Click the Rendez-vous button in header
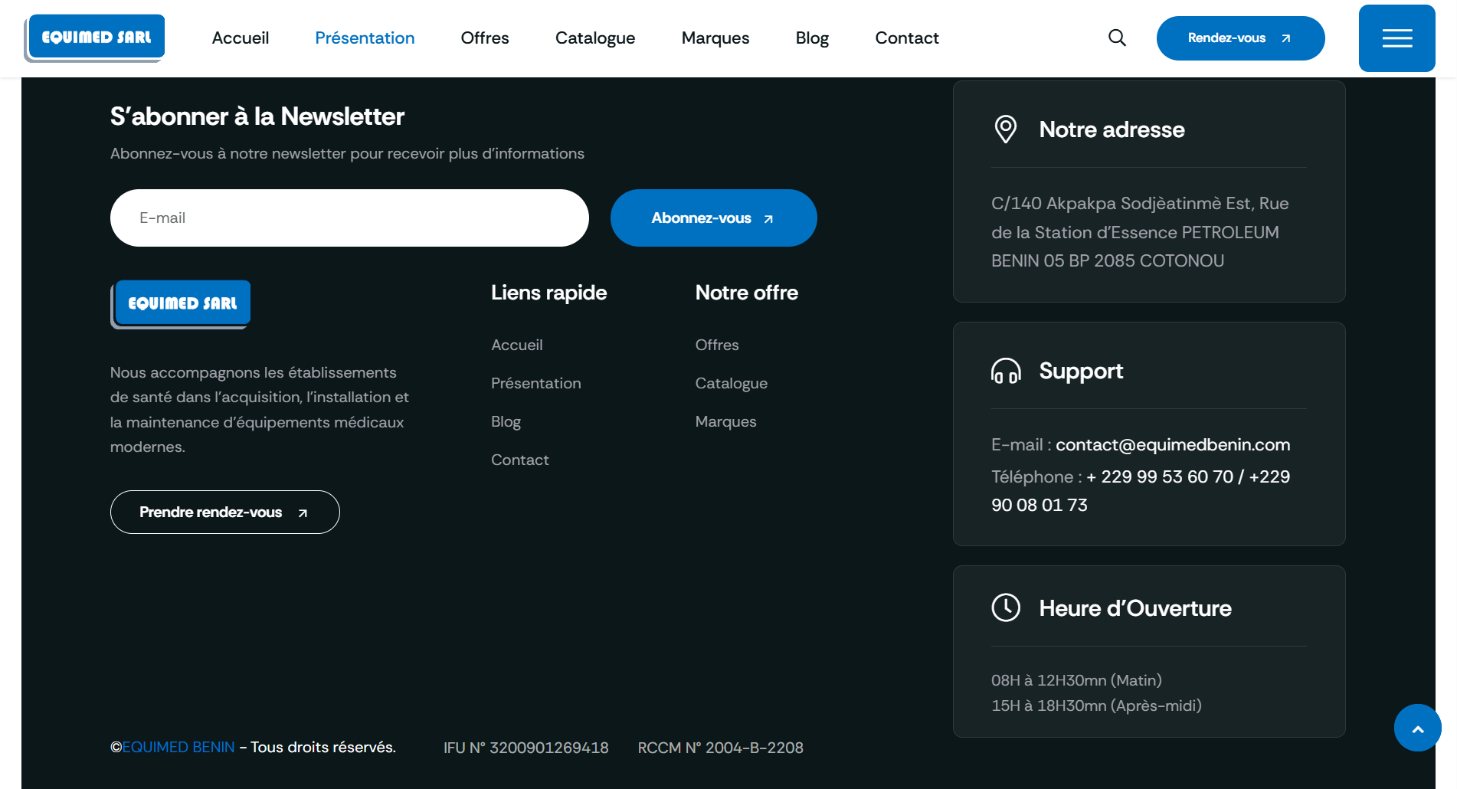This screenshot has width=1457, height=789. (x=1240, y=38)
